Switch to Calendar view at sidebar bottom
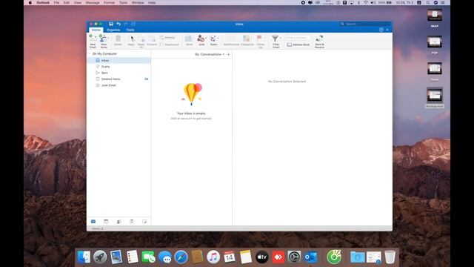 106,222
